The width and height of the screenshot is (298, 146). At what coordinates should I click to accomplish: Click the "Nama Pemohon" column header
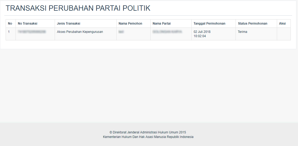pyautogui.click(x=131, y=24)
